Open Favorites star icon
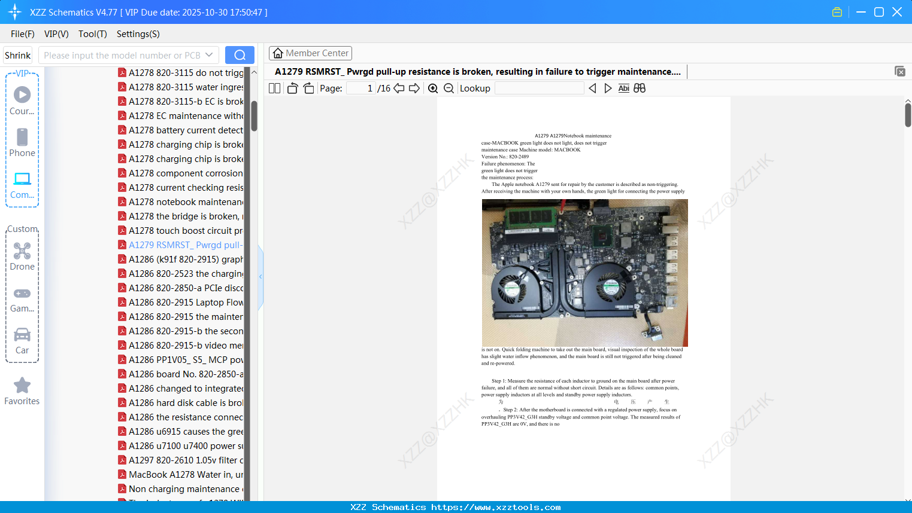Viewport: 912px width, 513px height. click(x=22, y=385)
